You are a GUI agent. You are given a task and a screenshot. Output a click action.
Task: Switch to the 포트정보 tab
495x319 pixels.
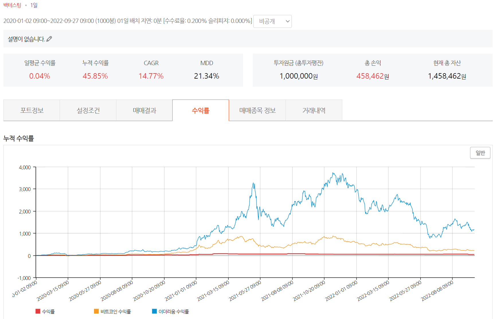click(x=32, y=110)
